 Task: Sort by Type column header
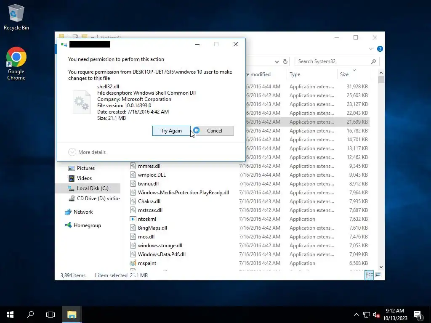(x=312, y=74)
